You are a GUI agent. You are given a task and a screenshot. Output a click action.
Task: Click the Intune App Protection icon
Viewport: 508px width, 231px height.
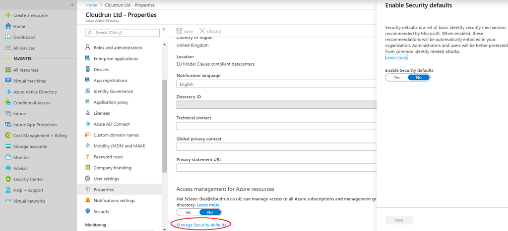coord(8,125)
